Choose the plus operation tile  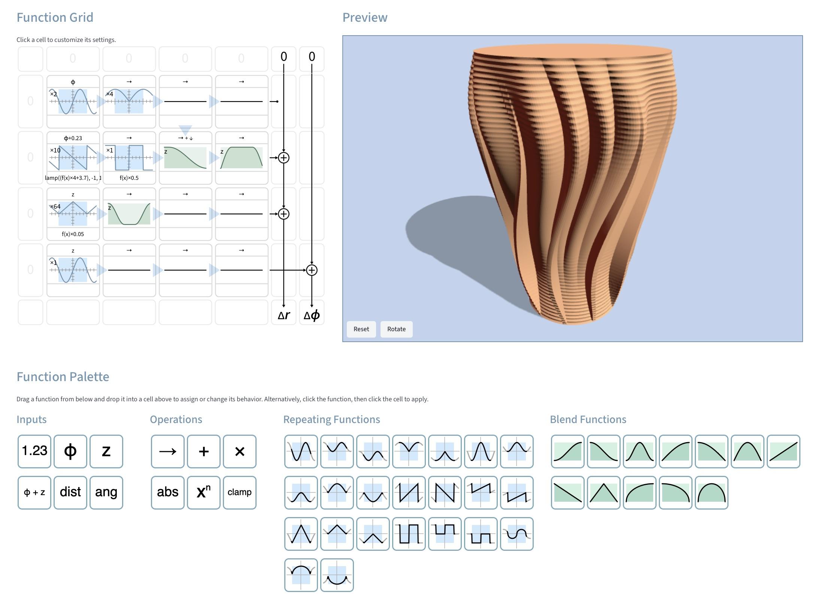click(x=203, y=451)
